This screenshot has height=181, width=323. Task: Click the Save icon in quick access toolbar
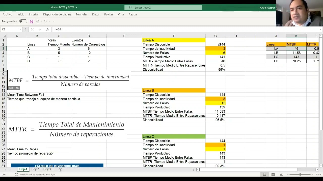point(32,22)
